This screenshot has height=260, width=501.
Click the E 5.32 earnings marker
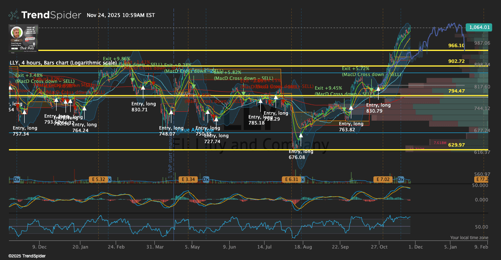tap(98, 180)
